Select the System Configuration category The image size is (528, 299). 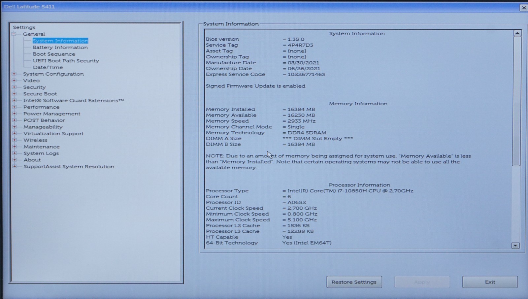(x=53, y=74)
